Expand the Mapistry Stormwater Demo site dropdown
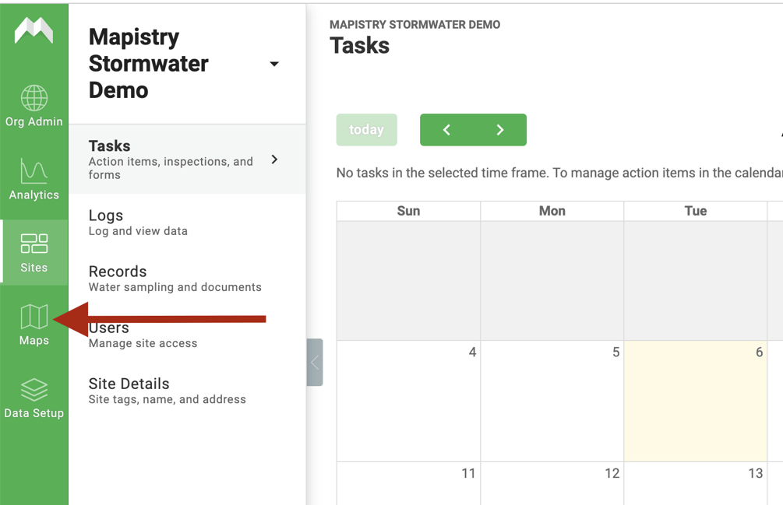The image size is (783, 505). pos(274,64)
